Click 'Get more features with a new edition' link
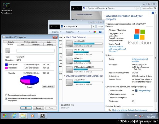159x124 pixels. (x=117, y=49)
